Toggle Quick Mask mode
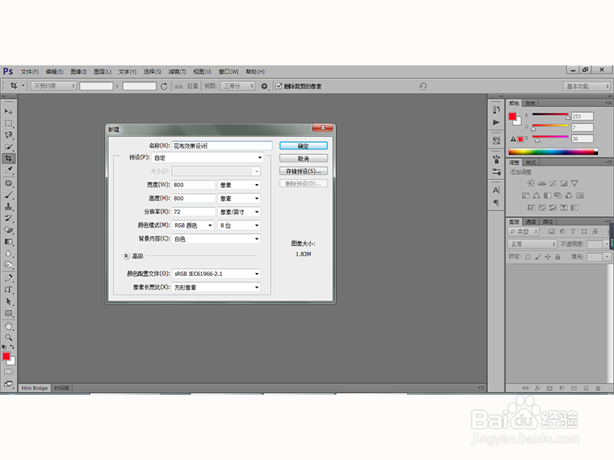This screenshot has width=614, height=460. (8, 372)
